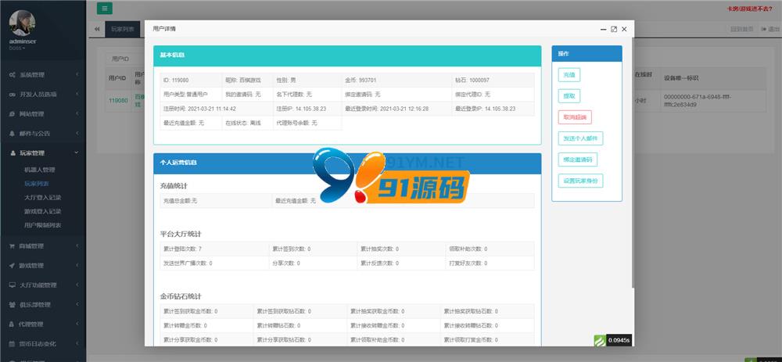
Task: Click the double-arrow tab scroll-left icon
Action: [97, 30]
